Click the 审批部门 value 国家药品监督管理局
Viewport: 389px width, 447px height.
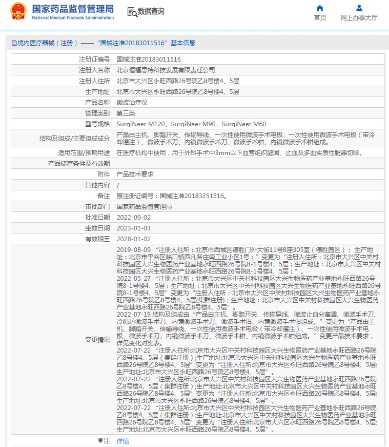click(144, 207)
